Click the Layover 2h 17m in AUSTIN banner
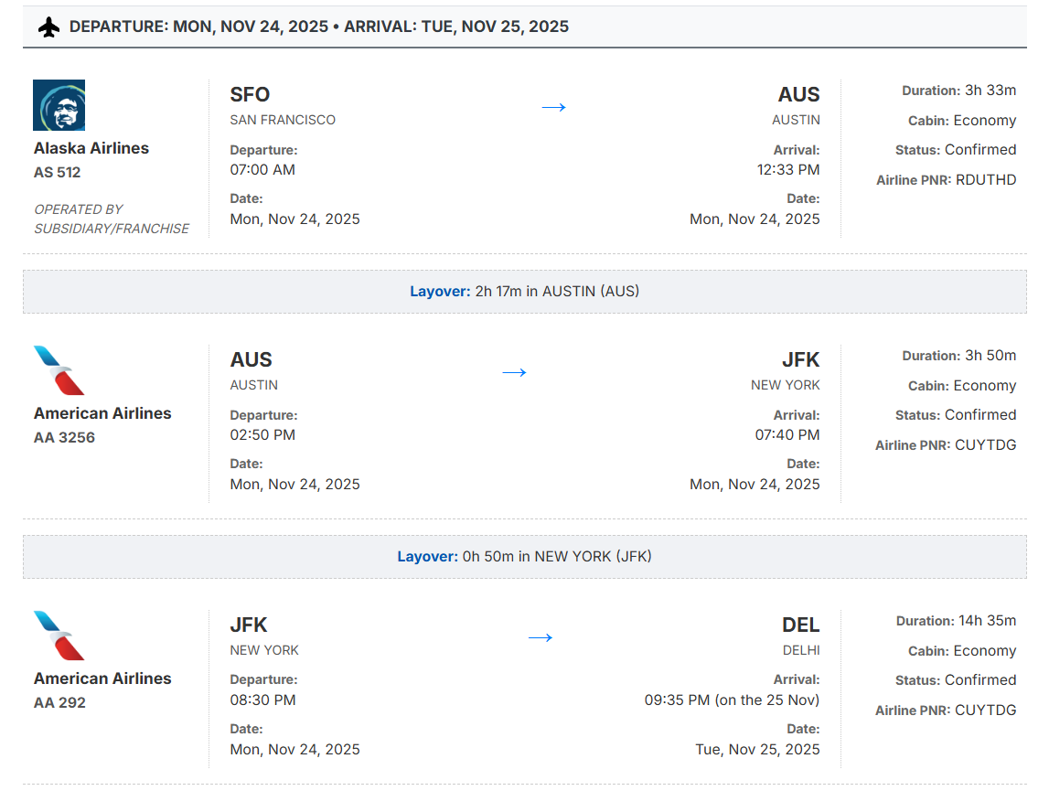Image resolution: width=1049 pixels, height=812 pixels. coord(525,292)
